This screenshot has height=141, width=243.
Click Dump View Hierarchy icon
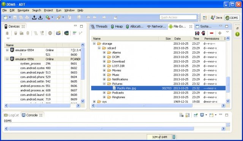tap(66, 33)
